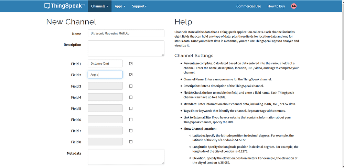
Task: Focus the Field 1 Distance input
Action: (105, 64)
